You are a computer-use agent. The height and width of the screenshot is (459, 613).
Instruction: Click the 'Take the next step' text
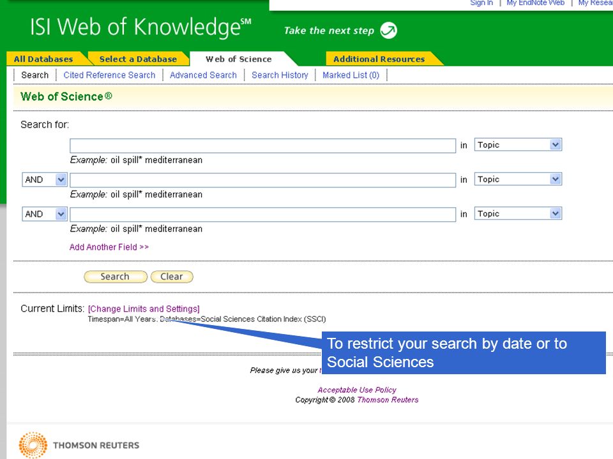click(329, 31)
